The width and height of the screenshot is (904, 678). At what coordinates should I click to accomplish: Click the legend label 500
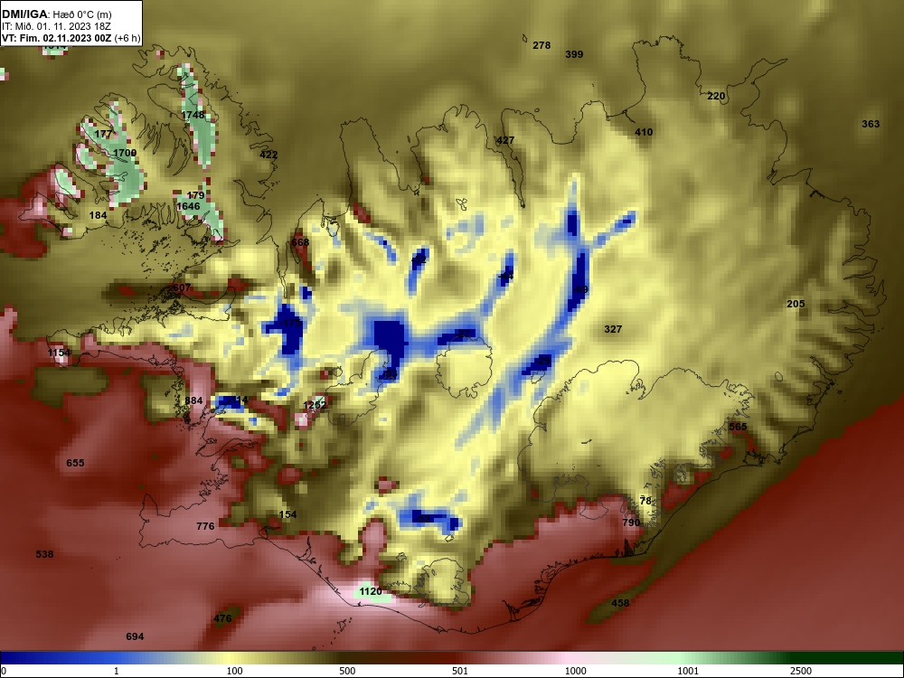tap(347, 671)
